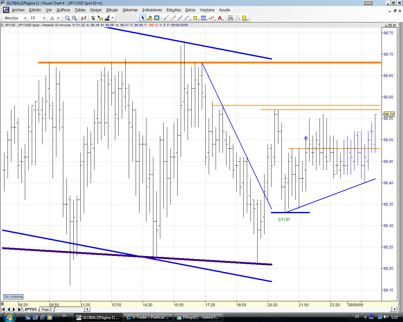Select the plain blue line drawing tool
Screen dimensions: 403x322
166,18
